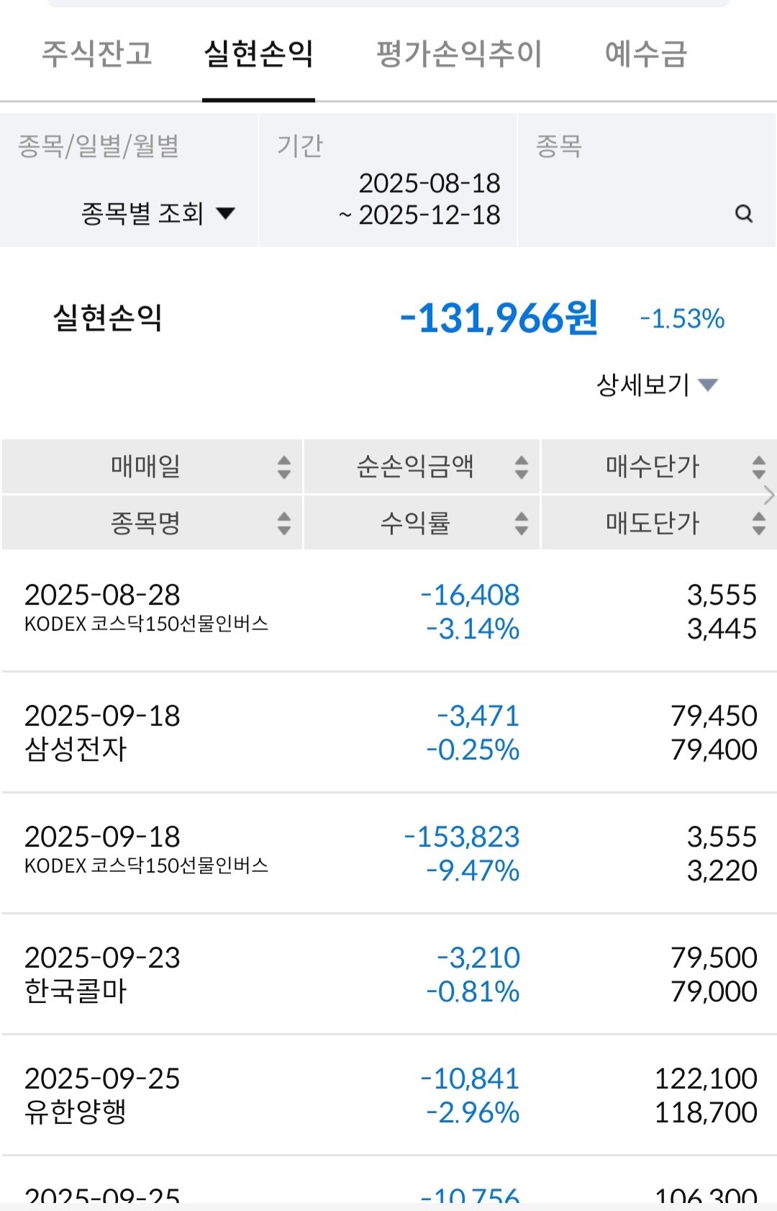The image size is (777, 1211).
Task: Switch to the 주식잔고 tab
Action: click(97, 53)
